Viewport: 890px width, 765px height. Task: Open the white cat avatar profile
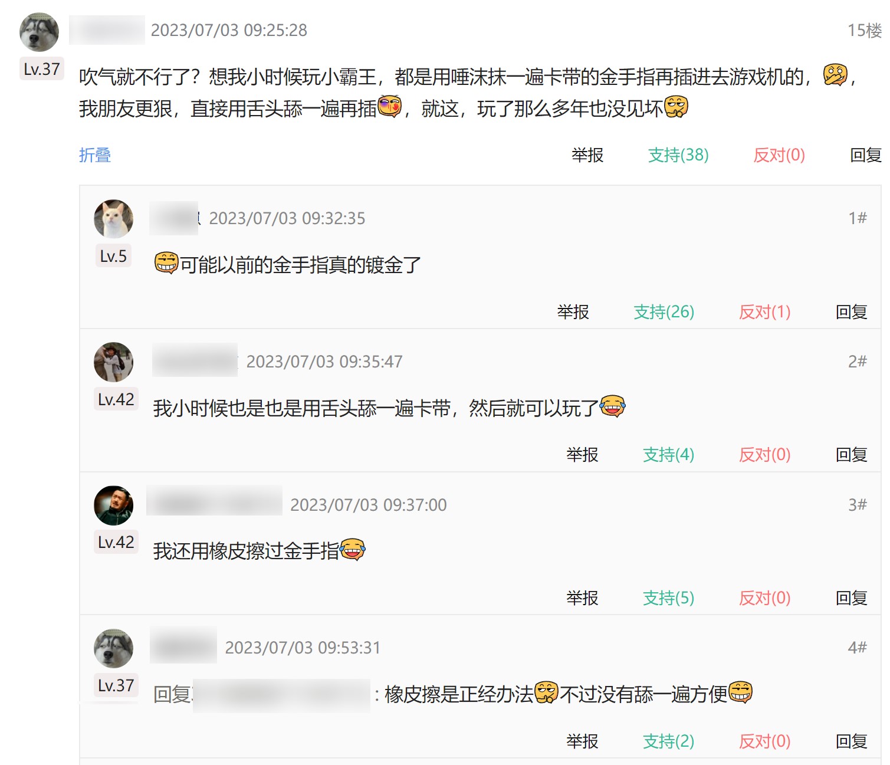tap(113, 219)
